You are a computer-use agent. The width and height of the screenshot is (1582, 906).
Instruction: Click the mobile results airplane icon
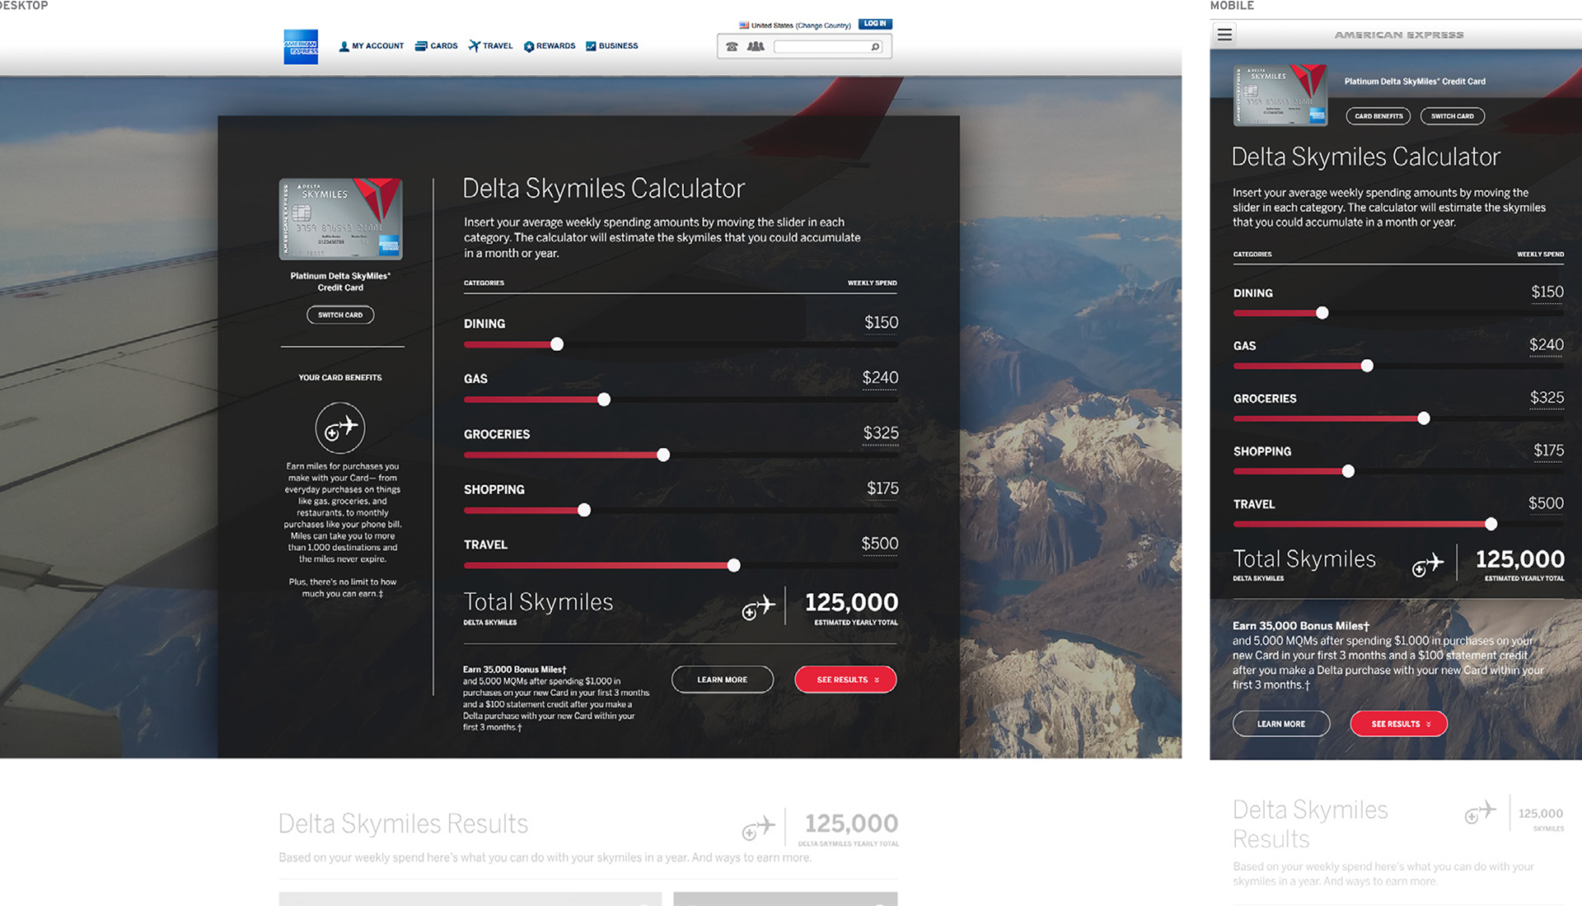coord(1480,812)
